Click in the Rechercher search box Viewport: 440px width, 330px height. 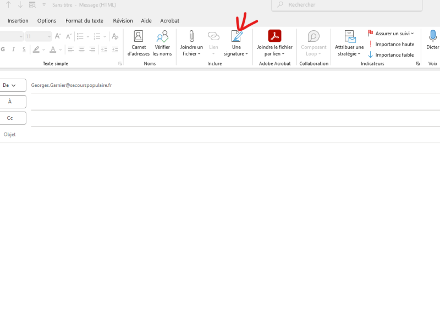tap(347, 5)
